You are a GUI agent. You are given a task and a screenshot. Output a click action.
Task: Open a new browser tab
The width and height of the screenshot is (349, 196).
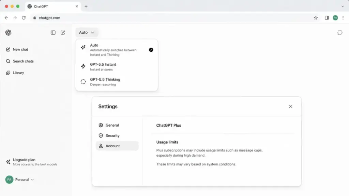[x=86, y=6]
